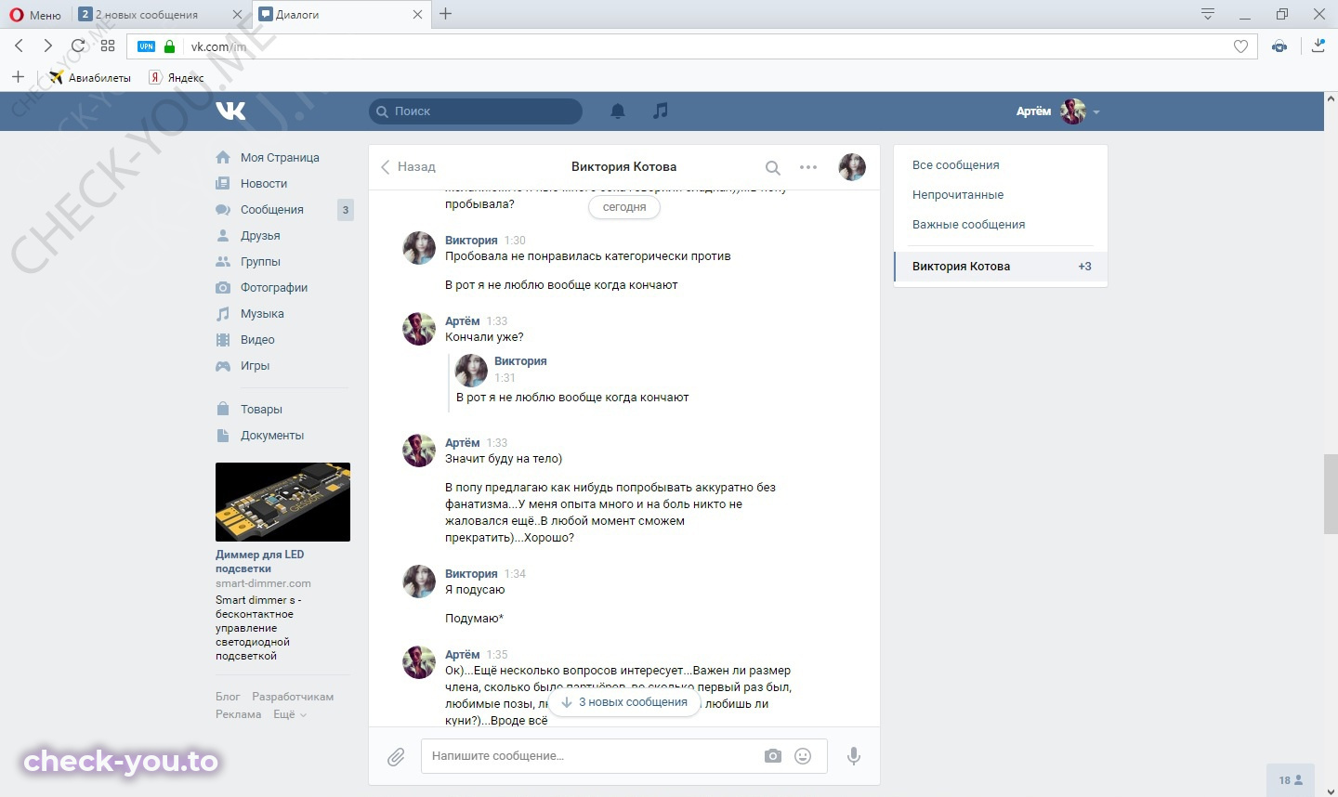Reload the page with the refresh icon
The width and height of the screenshot is (1338, 797).
tap(78, 46)
